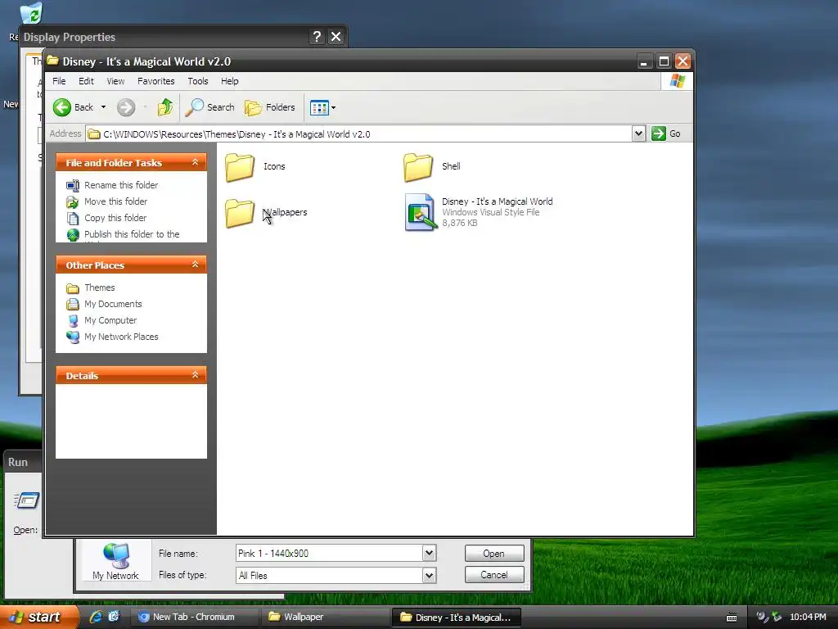Click the taskbar clock showing 10:04 PM
This screenshot has height=629, width=838.
pos(808,618)
